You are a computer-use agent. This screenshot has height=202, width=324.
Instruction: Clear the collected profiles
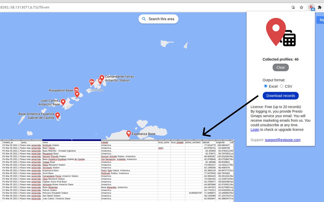click(281, 67)
